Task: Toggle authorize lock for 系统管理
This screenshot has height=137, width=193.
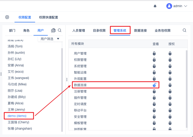Action: (x=170, y=66)
